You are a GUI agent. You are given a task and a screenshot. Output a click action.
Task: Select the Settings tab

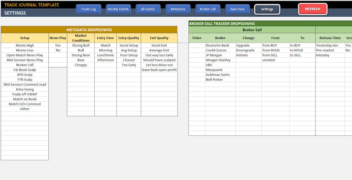click(267, 9)
